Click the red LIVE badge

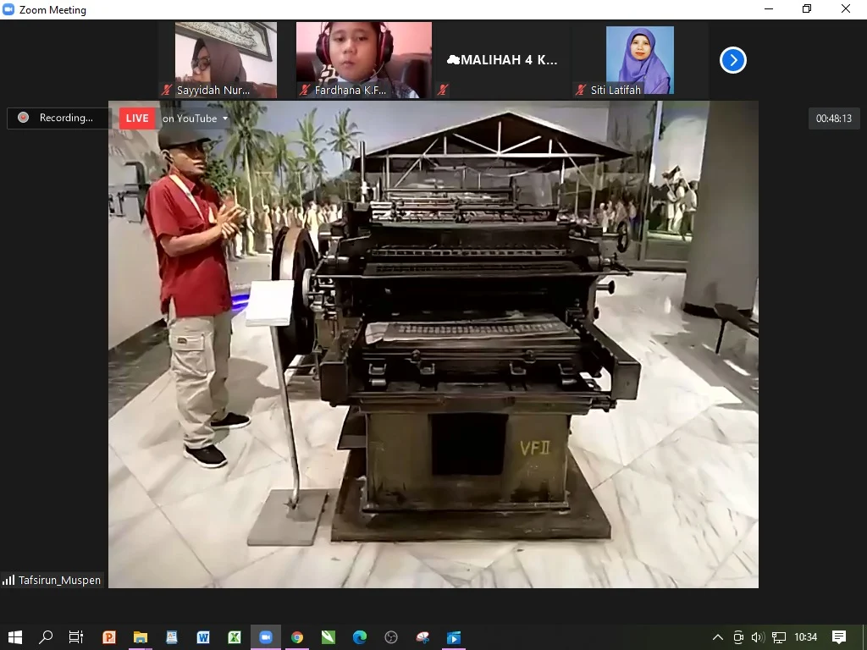click(x=137, y=118)
